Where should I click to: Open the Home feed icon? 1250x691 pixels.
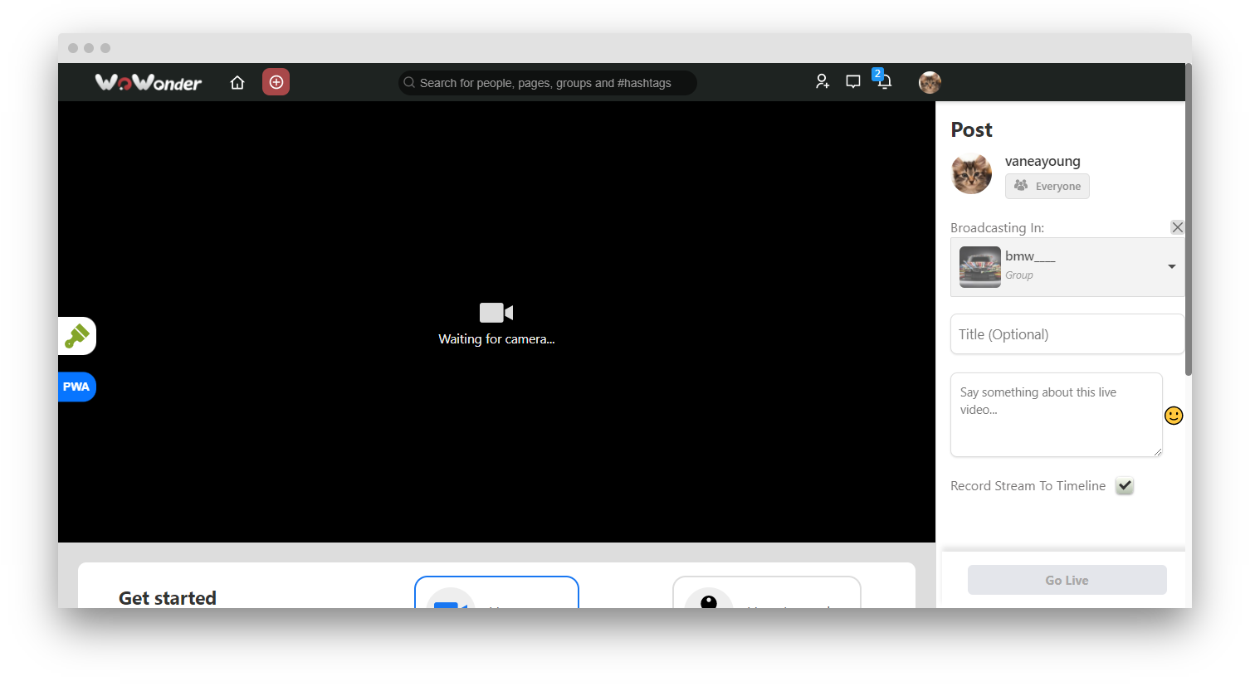coord(237,81)
